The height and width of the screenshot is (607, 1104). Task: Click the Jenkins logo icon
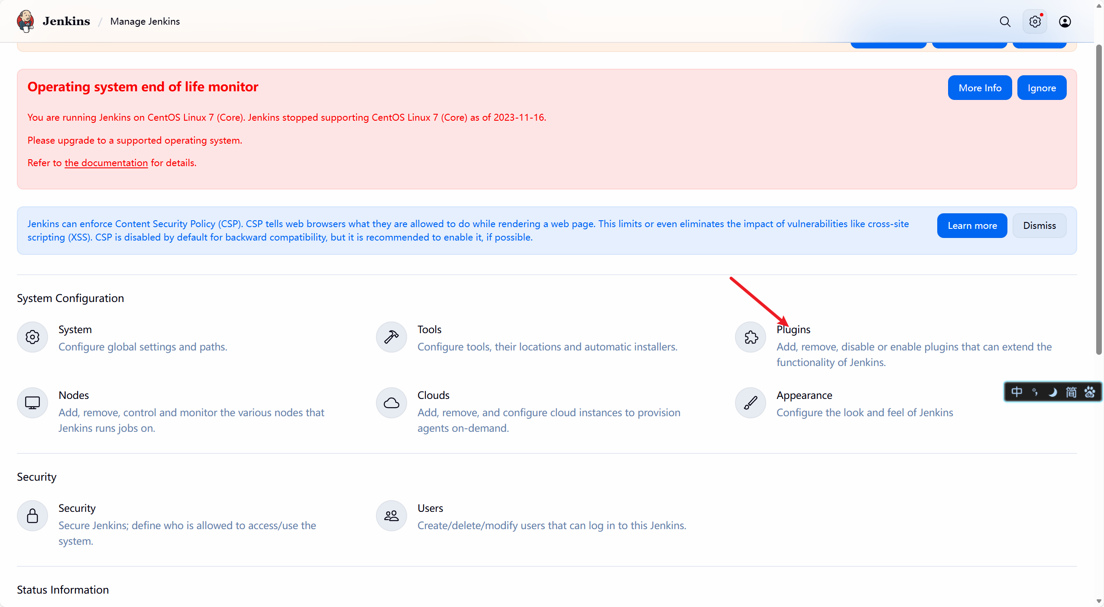click(x=26, y=21)
